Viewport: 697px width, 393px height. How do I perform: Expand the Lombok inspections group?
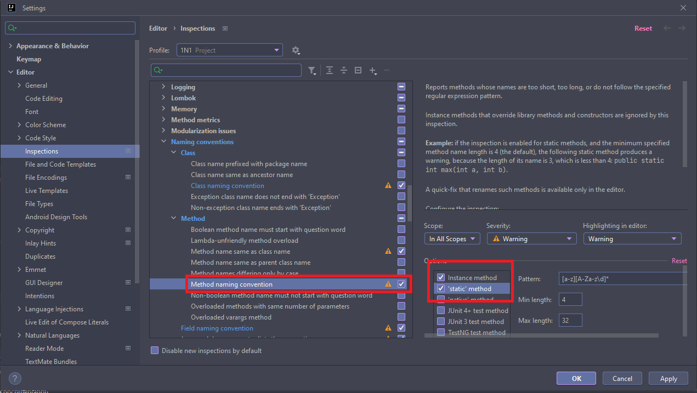pos(163,98)
